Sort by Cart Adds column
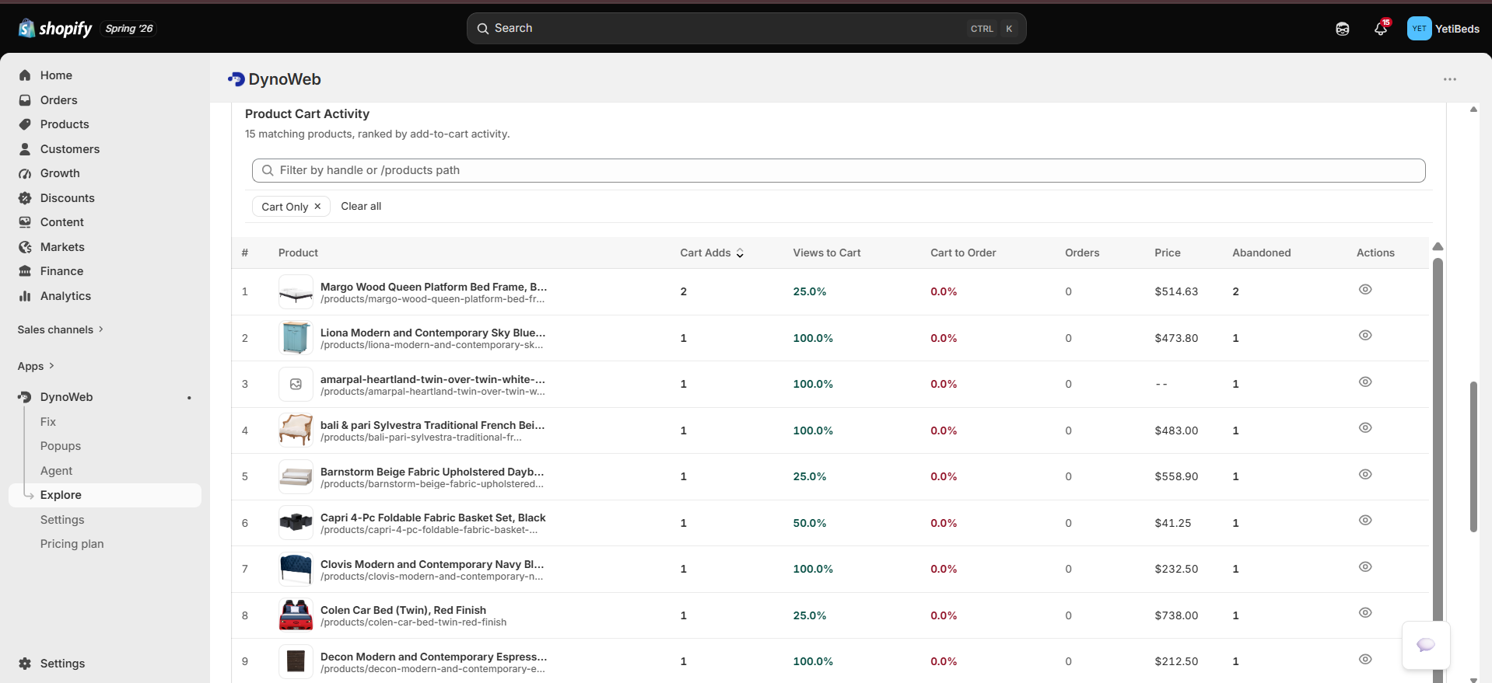Viewport: 1492px width, 683px height. click(x=712, y=253)
